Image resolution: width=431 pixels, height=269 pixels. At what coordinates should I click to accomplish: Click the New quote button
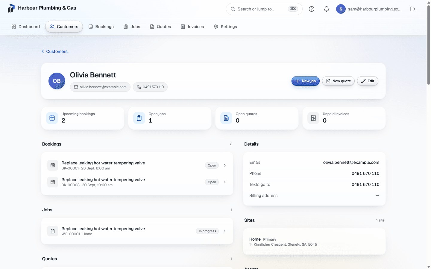(x=338, y=81)
